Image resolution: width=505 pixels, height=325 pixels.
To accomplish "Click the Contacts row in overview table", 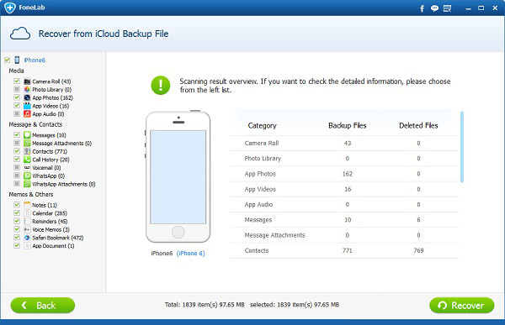I will tap(343, 250).
